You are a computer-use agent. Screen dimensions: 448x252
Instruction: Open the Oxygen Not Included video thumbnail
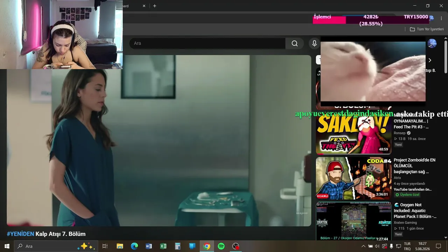point(353,221)
